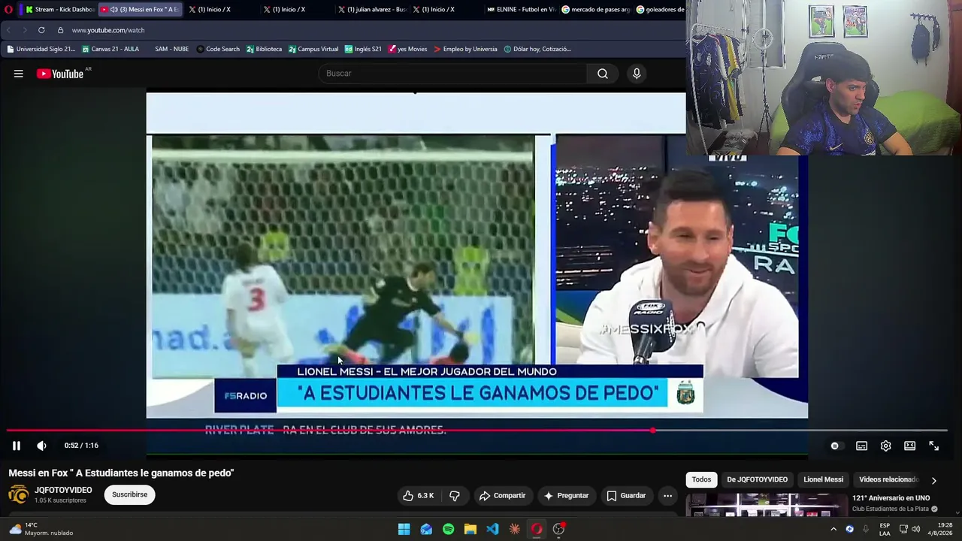This screenshot has height=541, width=962.
Task: Open the Dólar hoy bookmark
Action: [537, 49]
